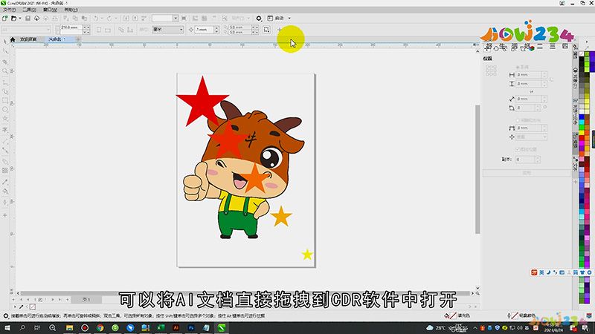Switch to the 未命名-1 document tab
Viewport: 595px width, 334px height.
click(x=57, y=39)
